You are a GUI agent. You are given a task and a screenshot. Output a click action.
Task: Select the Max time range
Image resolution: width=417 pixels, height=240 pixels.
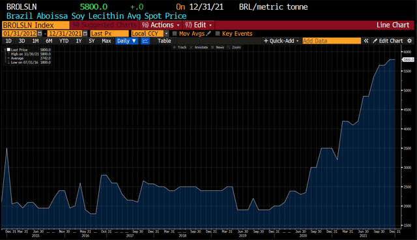pos(106,40)
